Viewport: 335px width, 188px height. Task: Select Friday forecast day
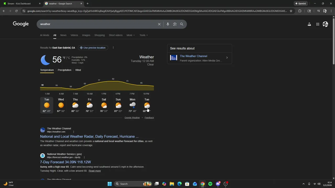[x=90, y=105]
